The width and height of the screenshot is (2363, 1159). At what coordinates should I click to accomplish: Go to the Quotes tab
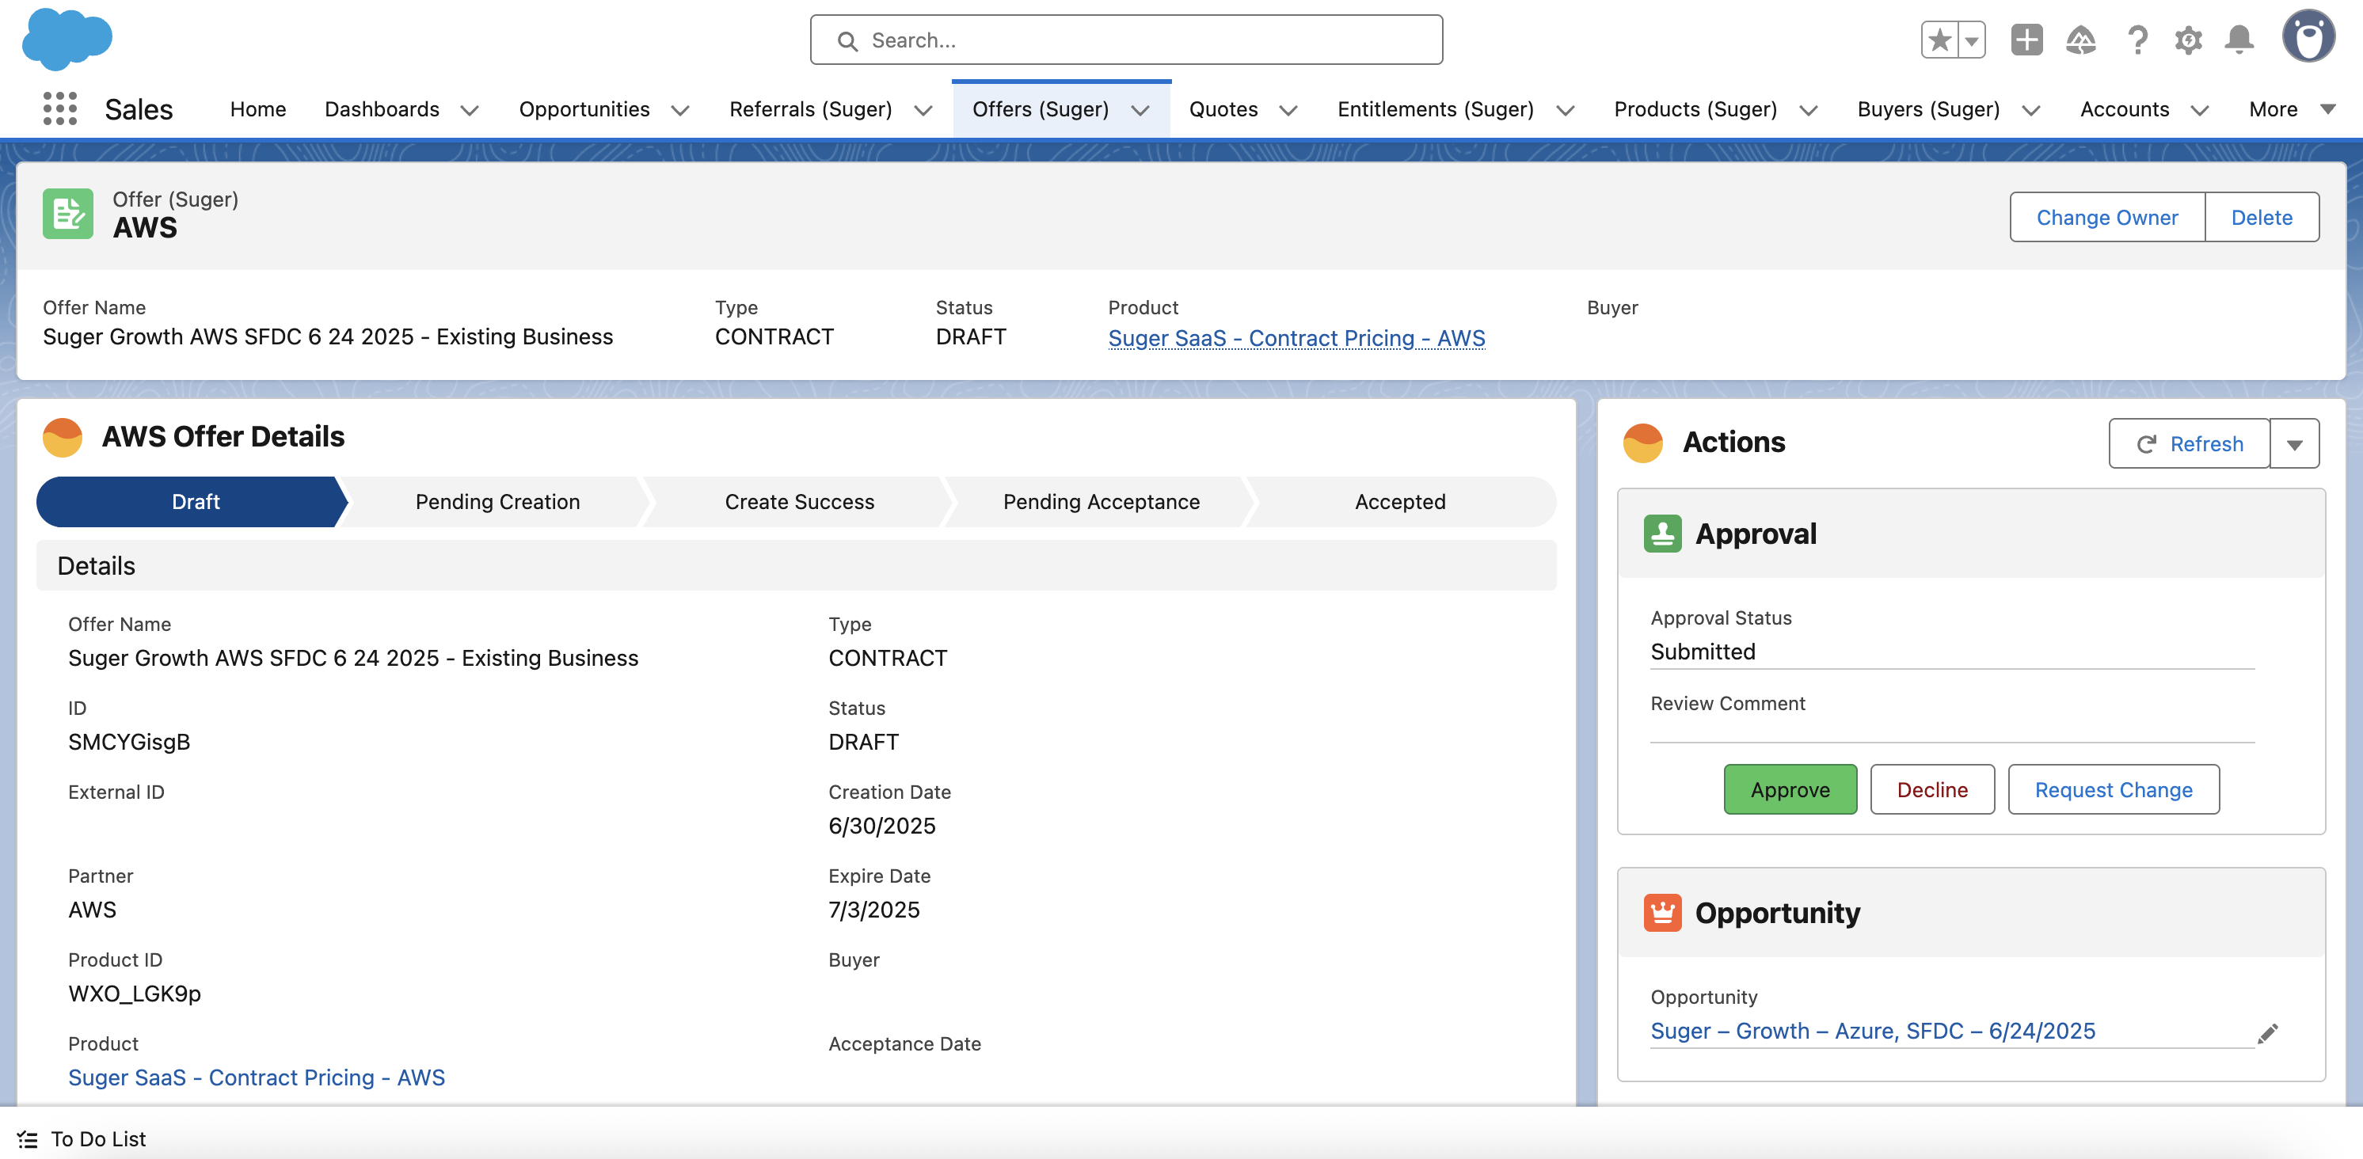click(1223, 109)
